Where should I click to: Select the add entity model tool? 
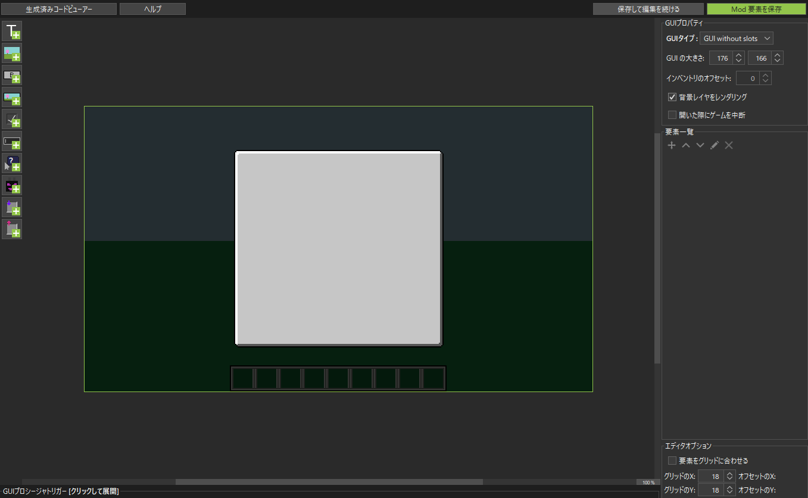[x=12, y=185]
